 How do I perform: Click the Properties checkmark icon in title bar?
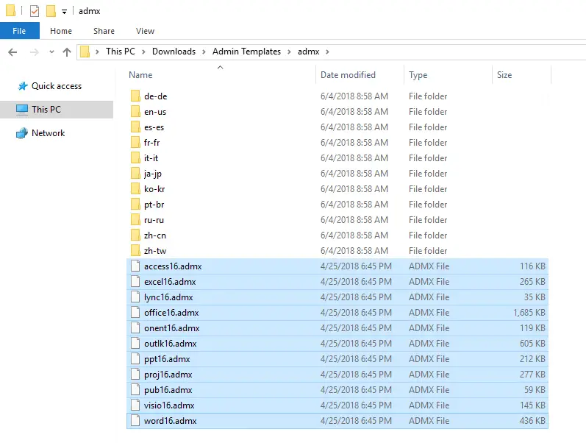35,11
